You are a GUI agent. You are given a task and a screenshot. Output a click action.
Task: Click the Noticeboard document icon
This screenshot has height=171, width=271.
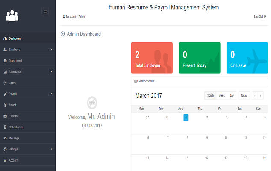pyautogui.click(x=5, y=127)
